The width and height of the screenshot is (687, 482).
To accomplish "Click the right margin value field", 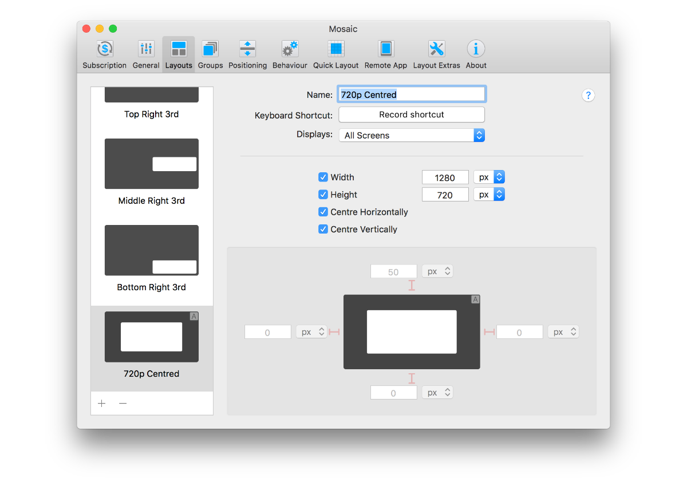I will click(519, 332).
